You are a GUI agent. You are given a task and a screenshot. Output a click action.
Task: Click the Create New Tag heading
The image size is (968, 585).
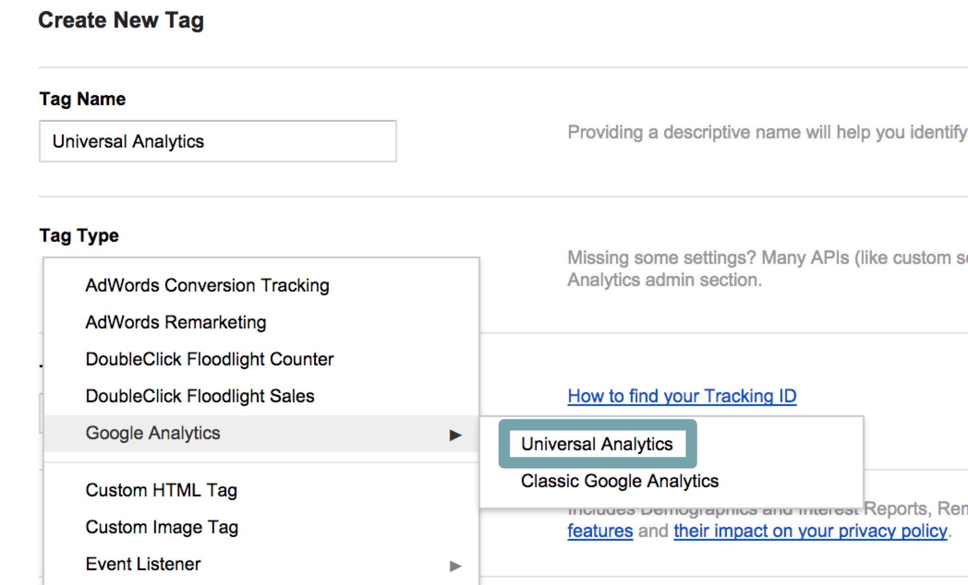121,21
